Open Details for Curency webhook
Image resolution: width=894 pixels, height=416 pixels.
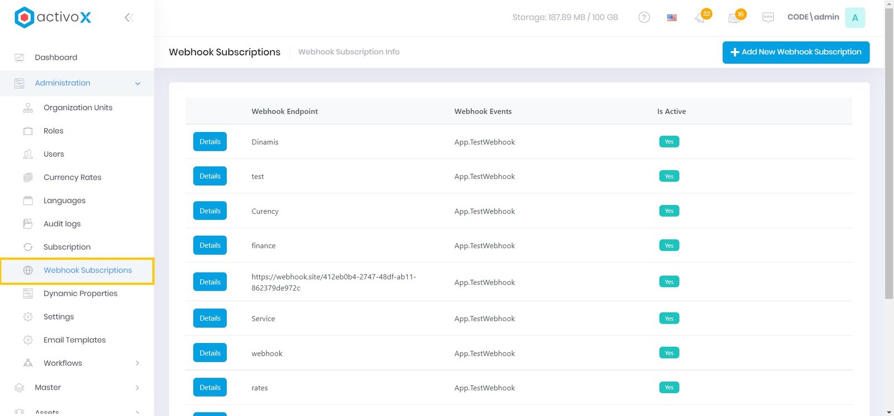point(210,211)
